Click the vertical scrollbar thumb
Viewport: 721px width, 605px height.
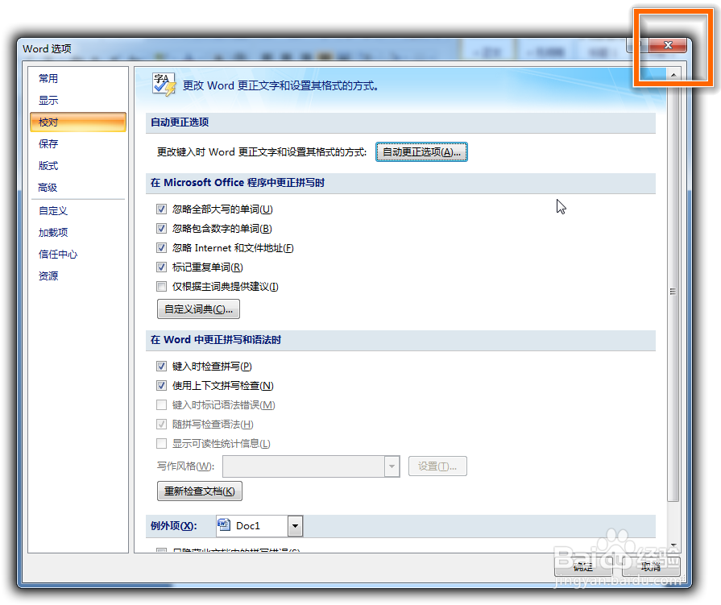point(673,291)
